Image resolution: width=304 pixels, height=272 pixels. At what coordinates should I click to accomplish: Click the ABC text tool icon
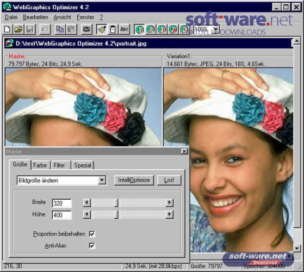coord(124,29)
